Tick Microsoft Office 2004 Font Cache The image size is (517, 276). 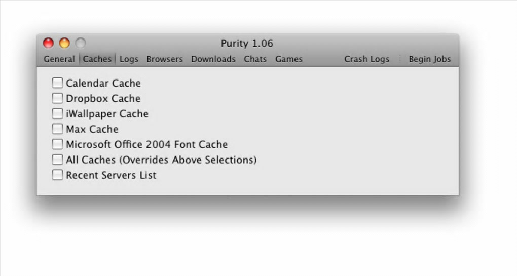(x=58, y=144)
